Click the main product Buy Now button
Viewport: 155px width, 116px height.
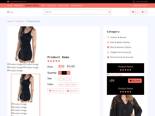72,91
